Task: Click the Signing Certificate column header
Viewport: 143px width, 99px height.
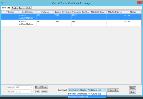Action: pos(62,12)
